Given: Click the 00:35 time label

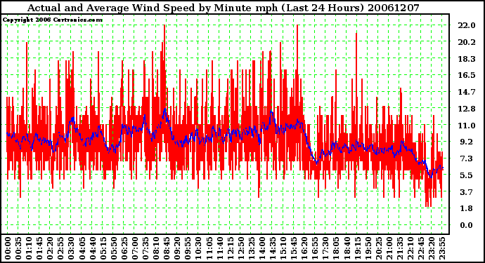Looking at the screenshot, I should pos(18,248).
